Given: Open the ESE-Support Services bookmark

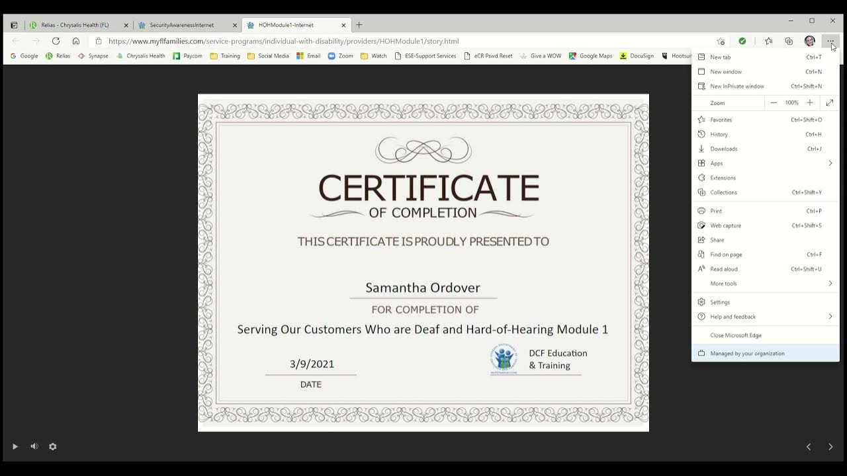Looking at the screenshot, I should point(425,56).
